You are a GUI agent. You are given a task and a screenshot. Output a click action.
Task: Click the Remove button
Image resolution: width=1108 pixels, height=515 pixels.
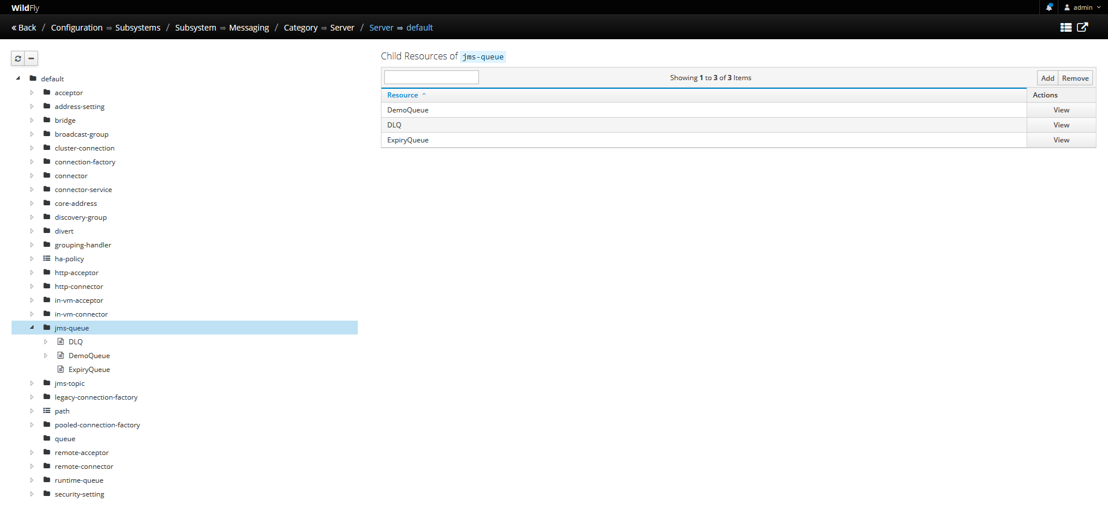tap(1075, 78)
